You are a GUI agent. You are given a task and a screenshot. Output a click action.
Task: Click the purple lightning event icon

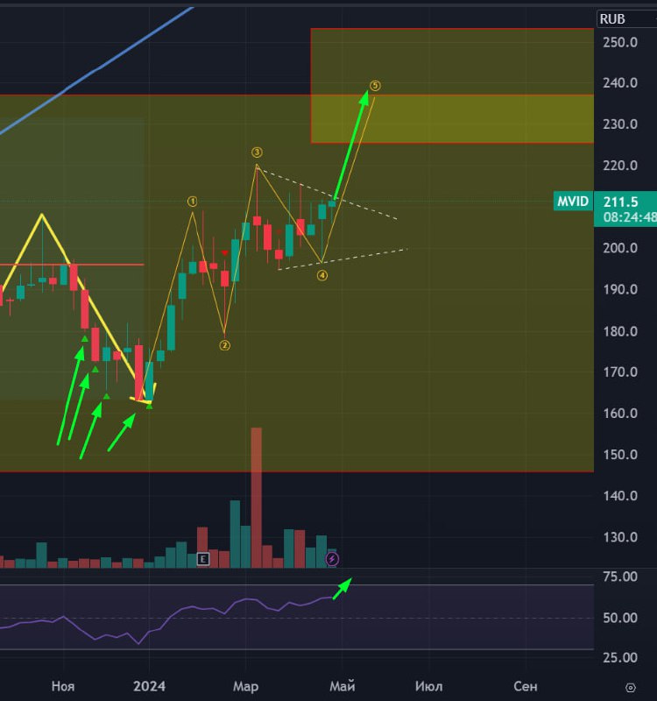(x=332, y=559)
